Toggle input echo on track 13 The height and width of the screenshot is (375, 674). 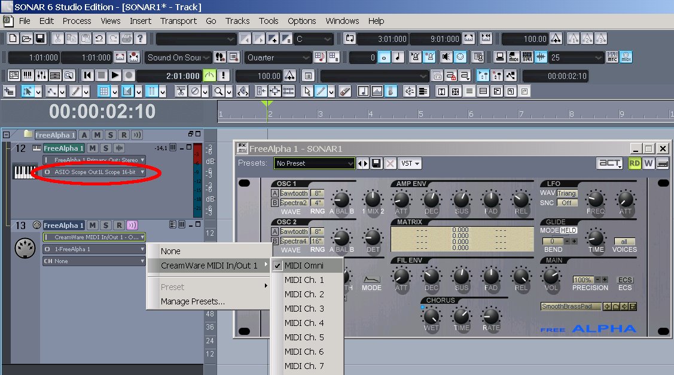coord(132,225)
